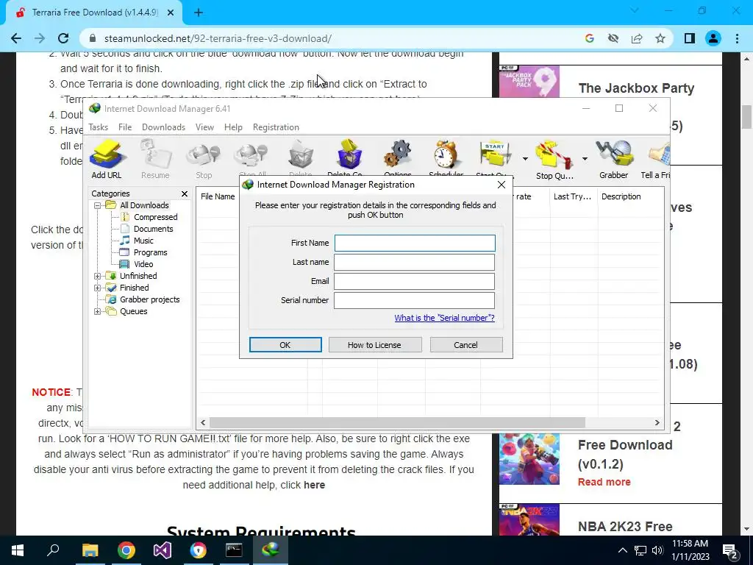Select Grabber projects in the tree
This screenshot has width=753, height=565.
[149, 300]
